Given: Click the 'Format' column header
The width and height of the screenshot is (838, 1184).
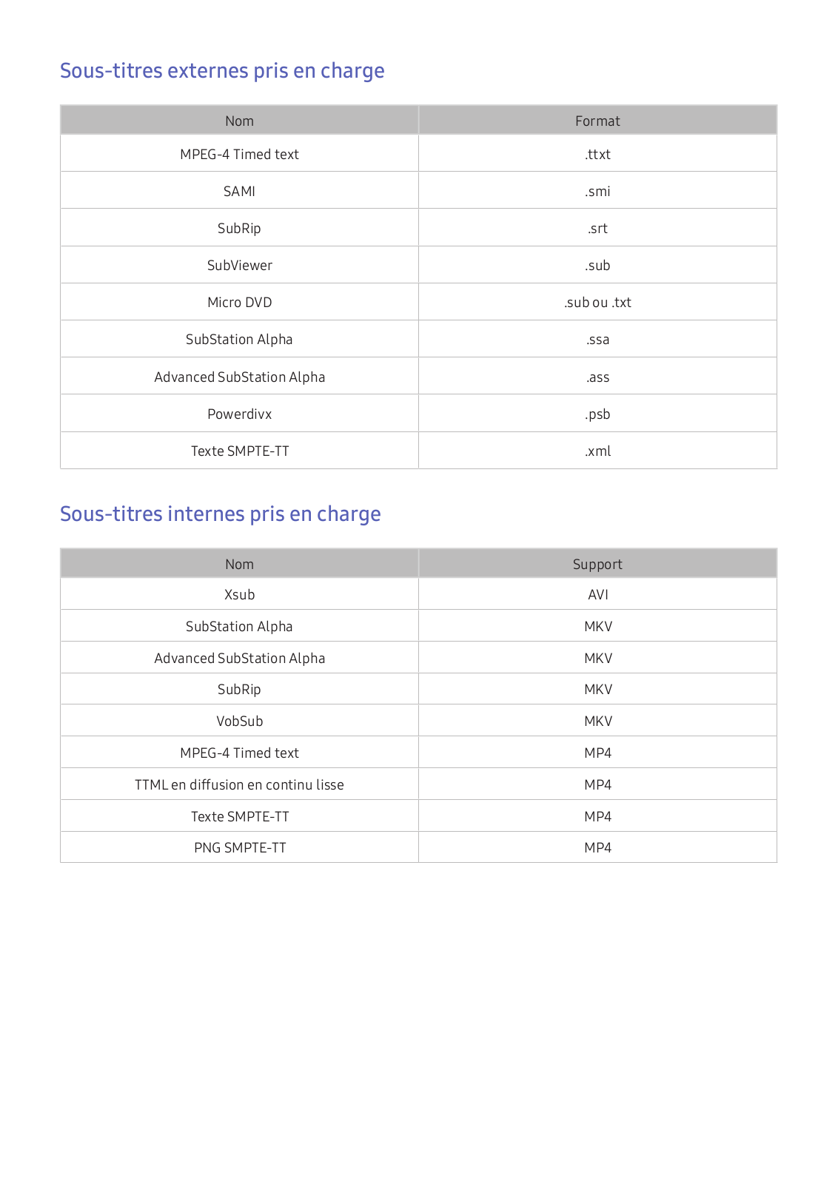Looking at the screenshot, I should 597,121.
